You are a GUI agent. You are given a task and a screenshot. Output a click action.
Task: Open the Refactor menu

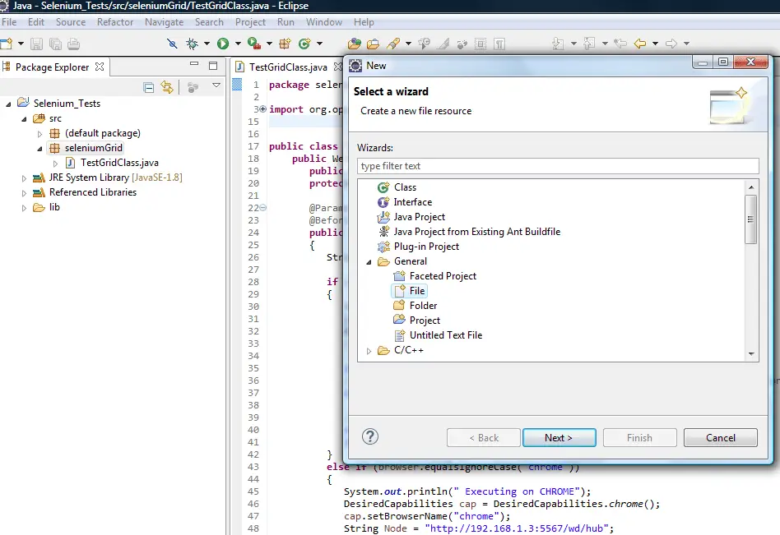[x=114, y=22]
